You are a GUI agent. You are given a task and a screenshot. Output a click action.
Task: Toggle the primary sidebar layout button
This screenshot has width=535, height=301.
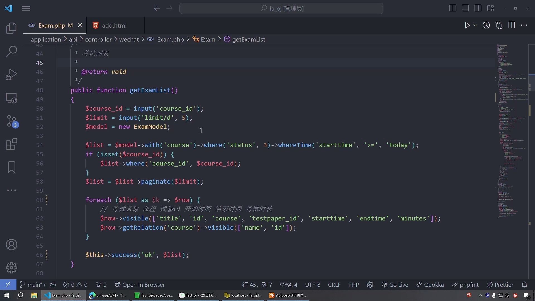click(453, 8)
